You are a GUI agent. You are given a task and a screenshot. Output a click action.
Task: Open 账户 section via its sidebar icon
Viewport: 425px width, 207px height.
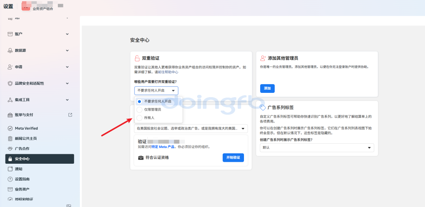[10, 34]
